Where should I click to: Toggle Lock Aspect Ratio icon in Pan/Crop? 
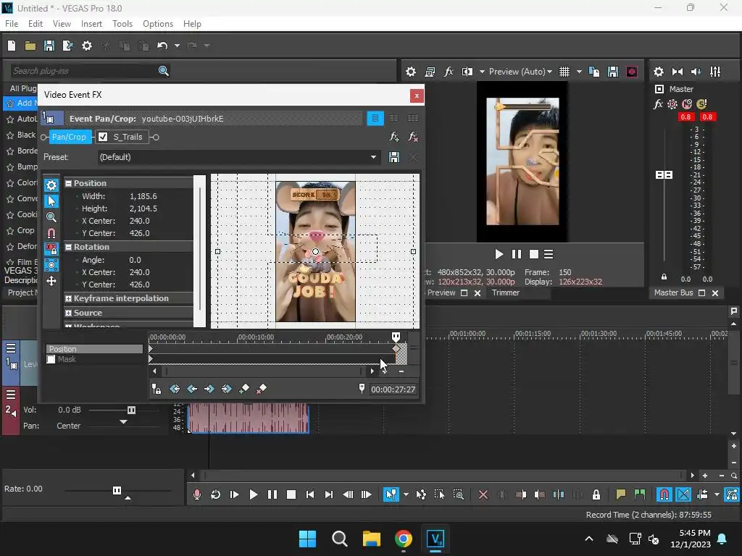point(51,249)
